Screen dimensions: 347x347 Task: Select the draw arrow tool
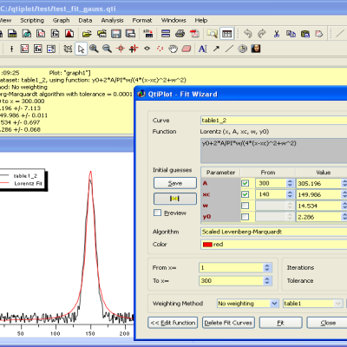(x=216, y=49)
